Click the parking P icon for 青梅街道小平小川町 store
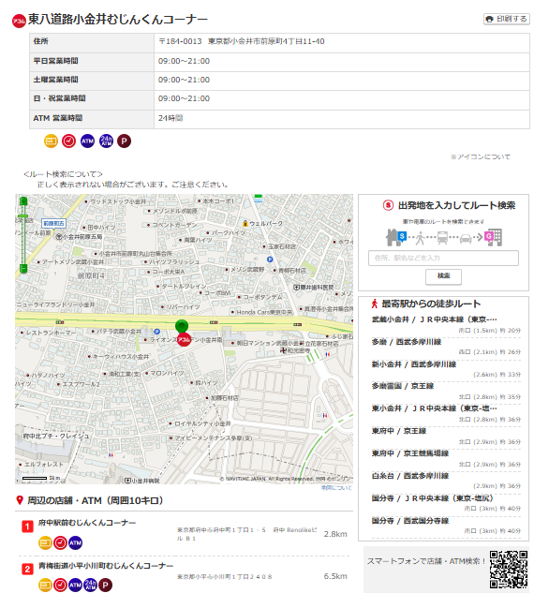534x593 pixels. 106,586
